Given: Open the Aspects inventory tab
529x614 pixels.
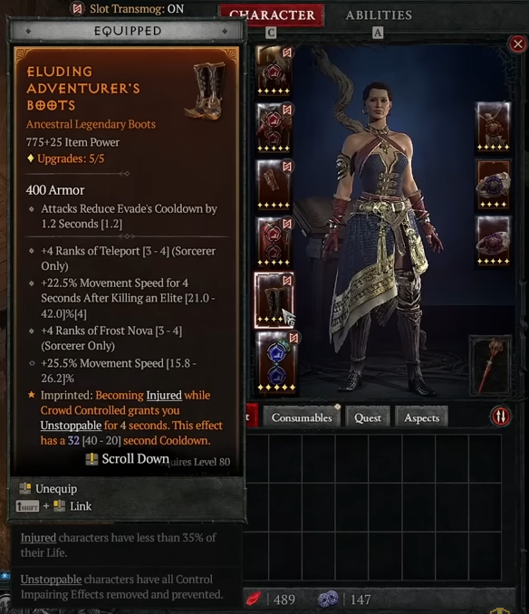Looking at the screenshot, I should pyautogui.click(x=422, y=417).
